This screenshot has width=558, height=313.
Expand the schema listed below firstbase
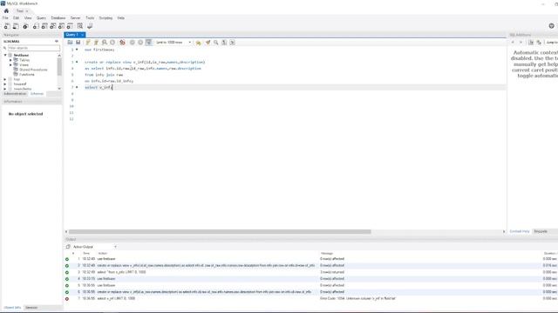click(x=5, y=79)
